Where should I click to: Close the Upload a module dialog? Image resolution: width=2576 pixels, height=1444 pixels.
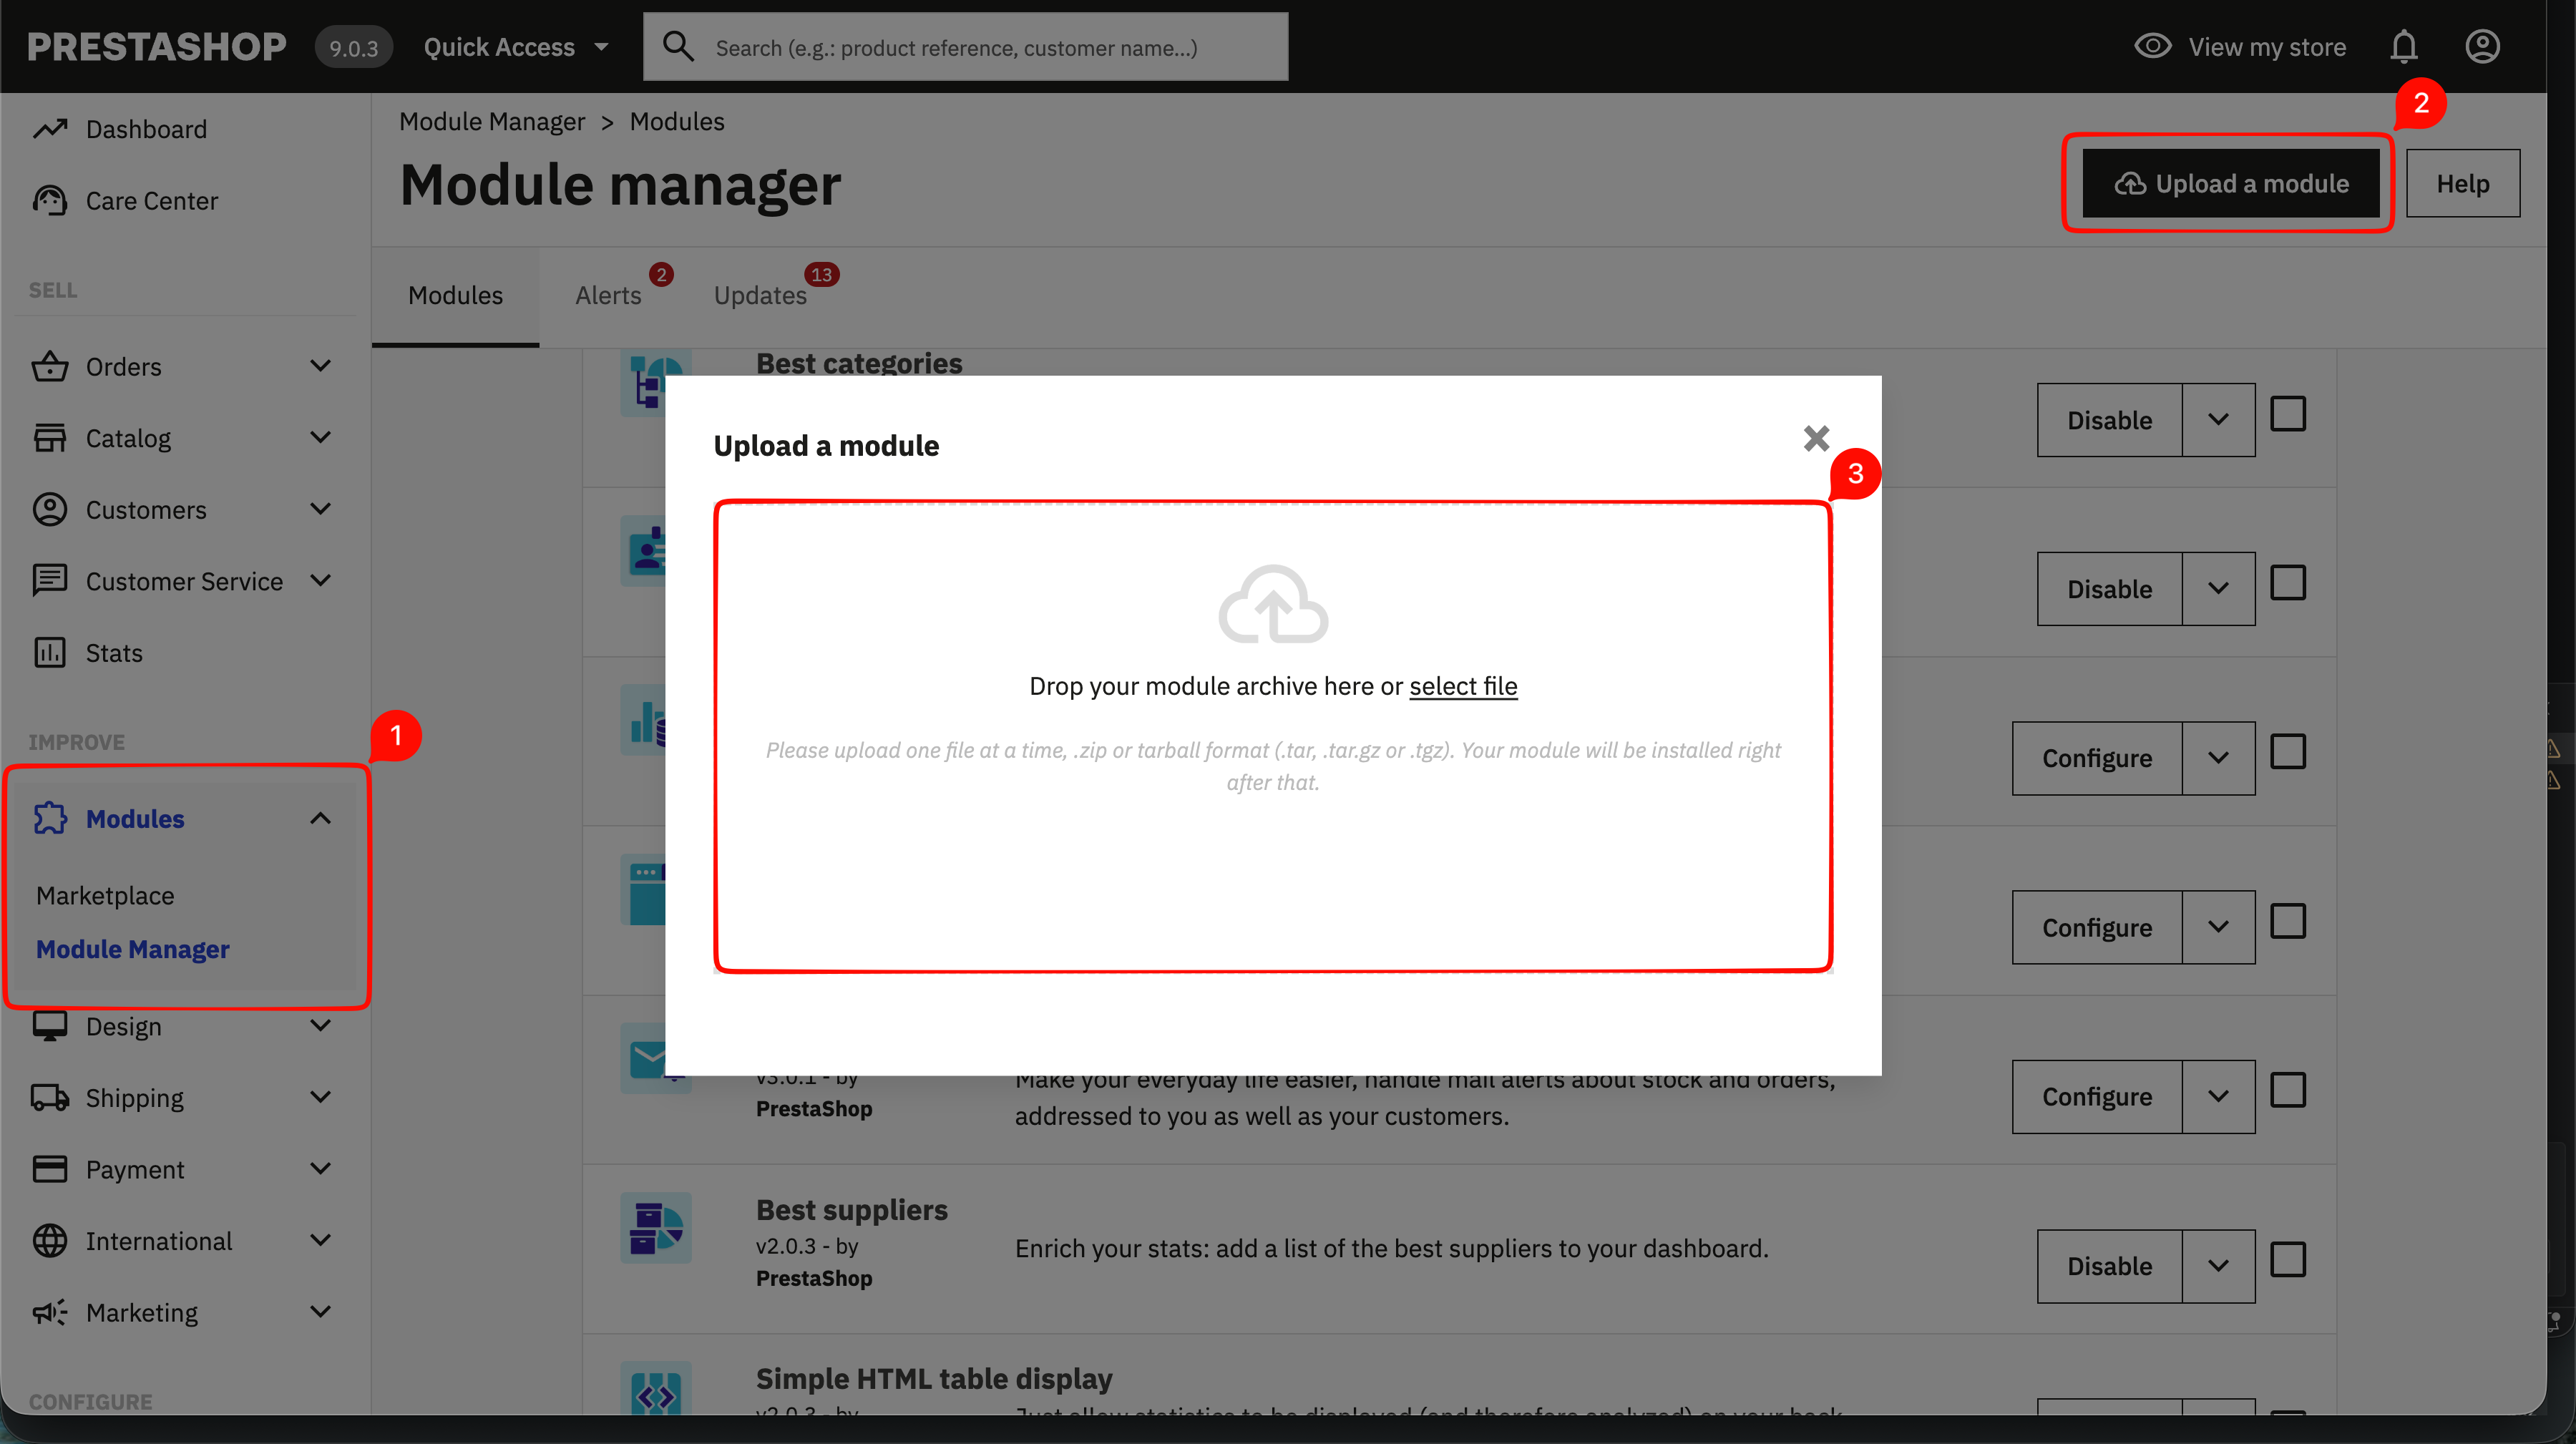click(x=1816, y=438)
